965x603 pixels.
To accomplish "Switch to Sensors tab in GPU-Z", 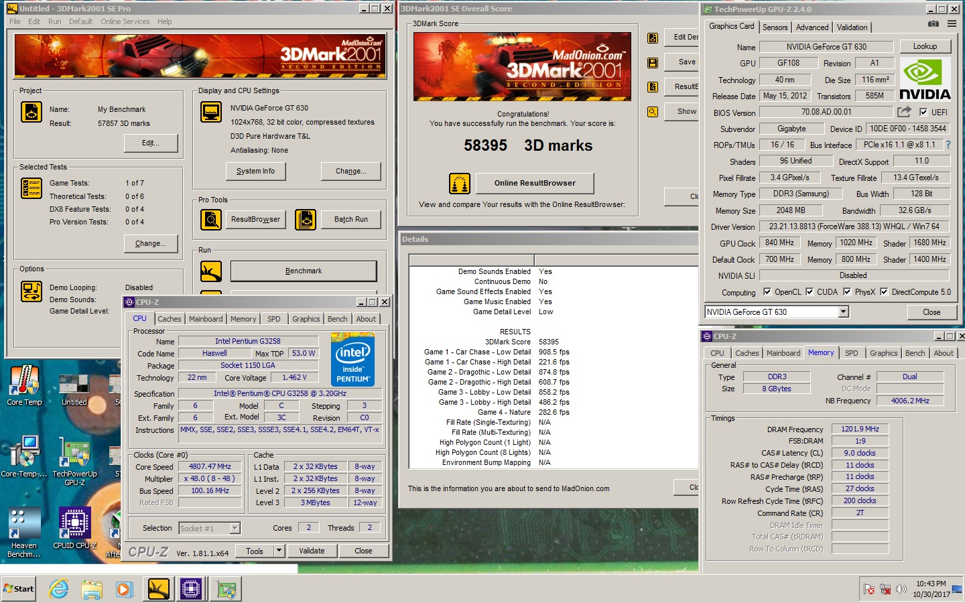I will click(x=775, y=27).
